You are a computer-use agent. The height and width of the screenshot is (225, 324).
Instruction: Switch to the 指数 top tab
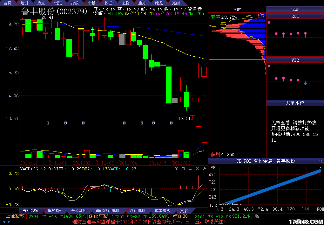pos(75,3)
